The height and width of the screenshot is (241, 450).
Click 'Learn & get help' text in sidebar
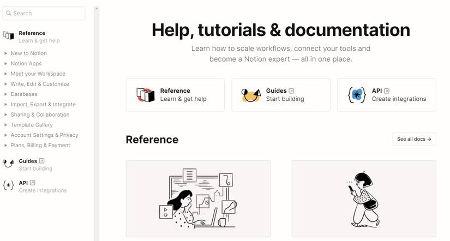click(39, 41)
